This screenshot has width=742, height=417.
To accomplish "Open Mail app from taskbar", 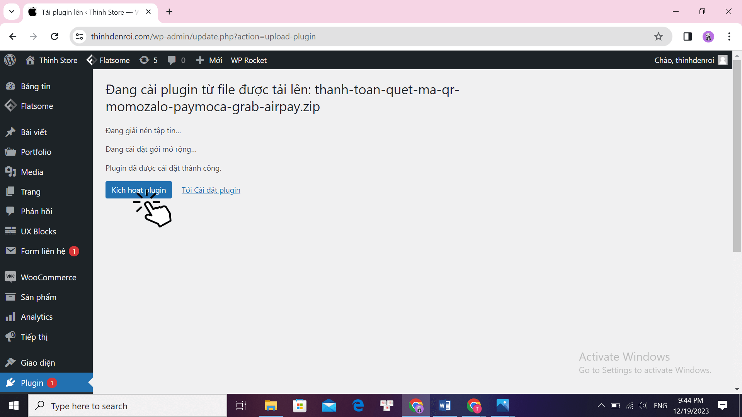I will 329,405.
